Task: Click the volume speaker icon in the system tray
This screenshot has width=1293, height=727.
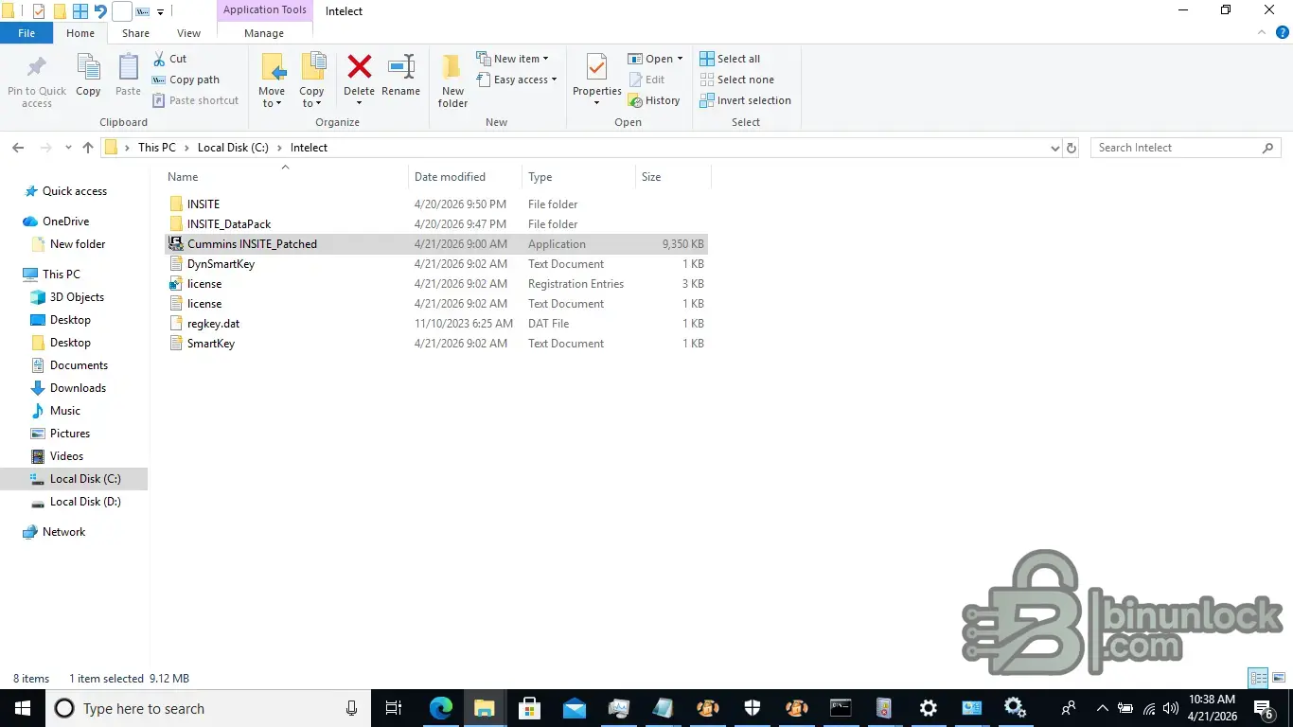Action: pyautogui.click(x=1172, y=708)
